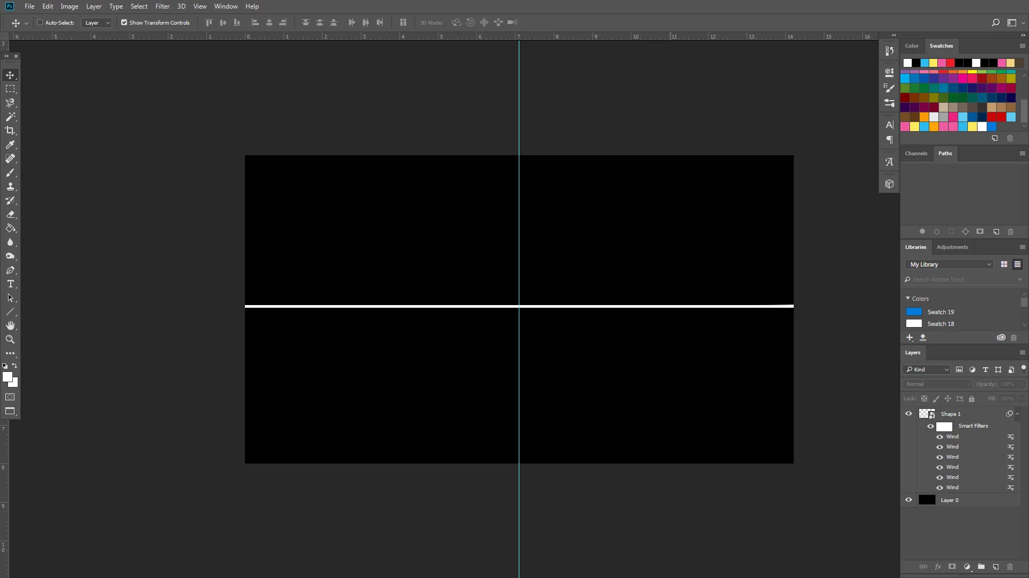Open the Auto-Select Layer dropdown
The image size is (1029, 578).
97,22
